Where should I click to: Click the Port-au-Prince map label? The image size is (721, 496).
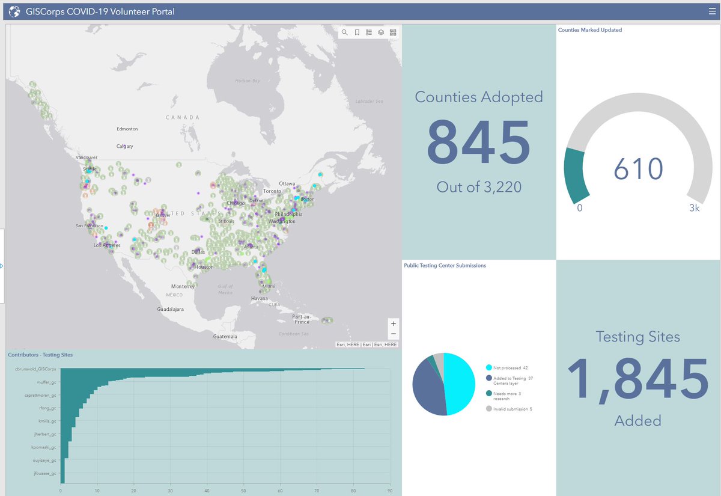[x=302, y=319]
